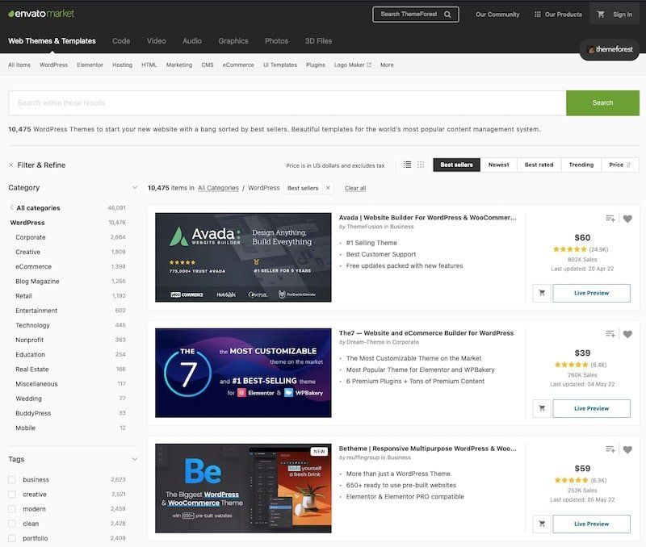Screen dimensions: 646x547
Task: Go back via All categories arrow
Action: point(11,207)
